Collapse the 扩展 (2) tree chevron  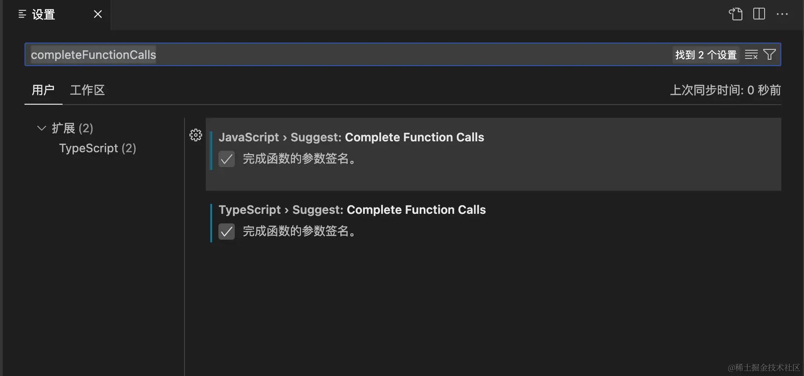41,128
